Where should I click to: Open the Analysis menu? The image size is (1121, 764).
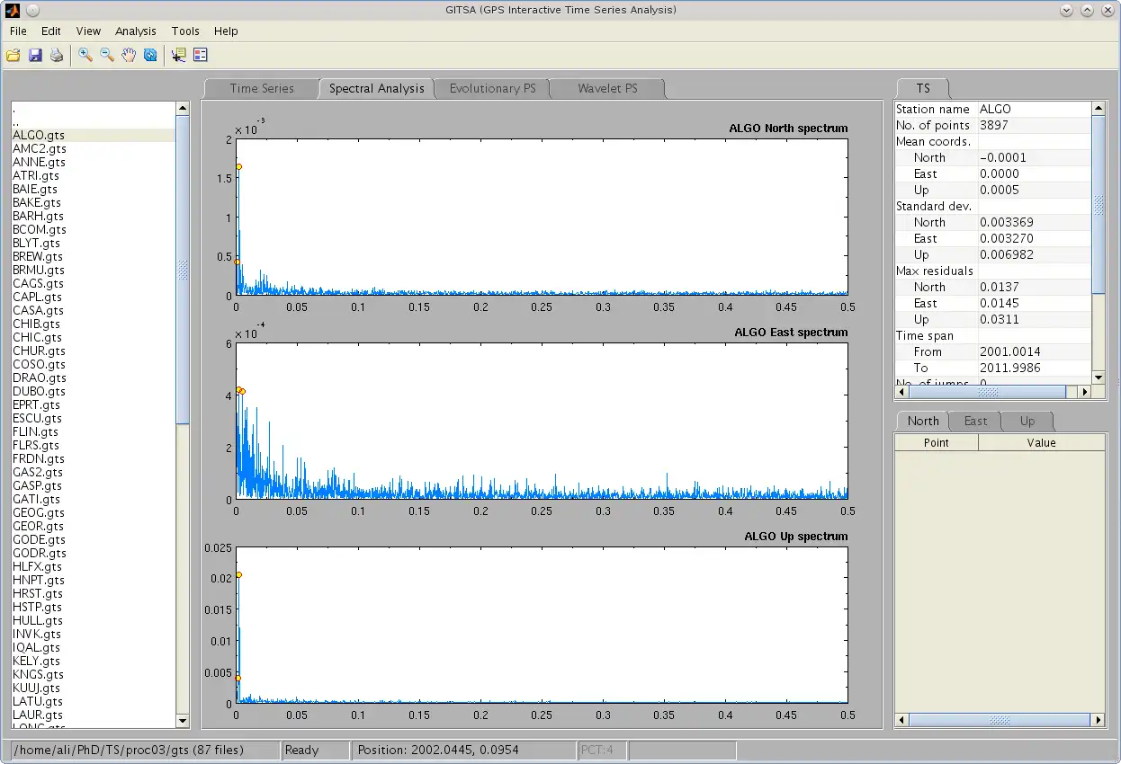point(135,31)
